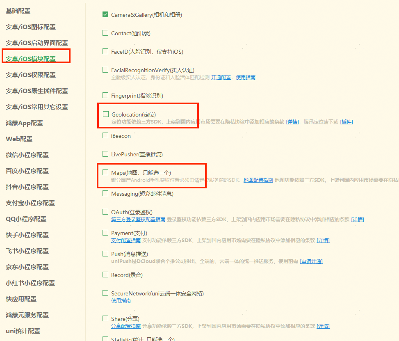
Task: Click the 详情 link under Payment
Action: (323, 240)
